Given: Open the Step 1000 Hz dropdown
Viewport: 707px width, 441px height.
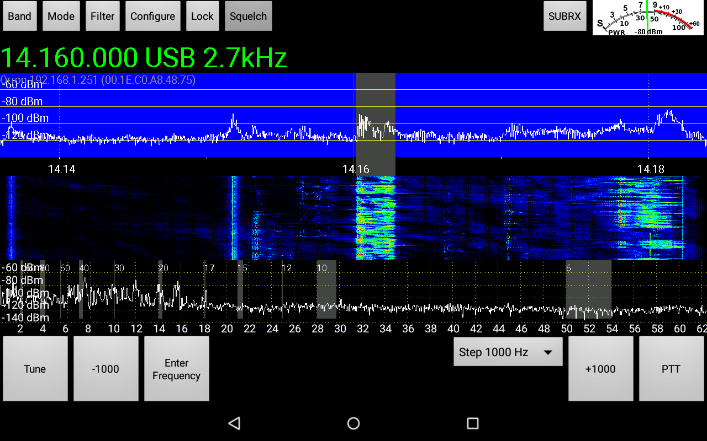Looking at the screenshot, I should pyautogui.click(x=507, y=352).
